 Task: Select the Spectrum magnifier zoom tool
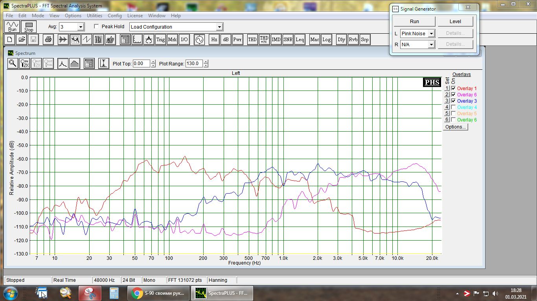(x=13, y=63)
